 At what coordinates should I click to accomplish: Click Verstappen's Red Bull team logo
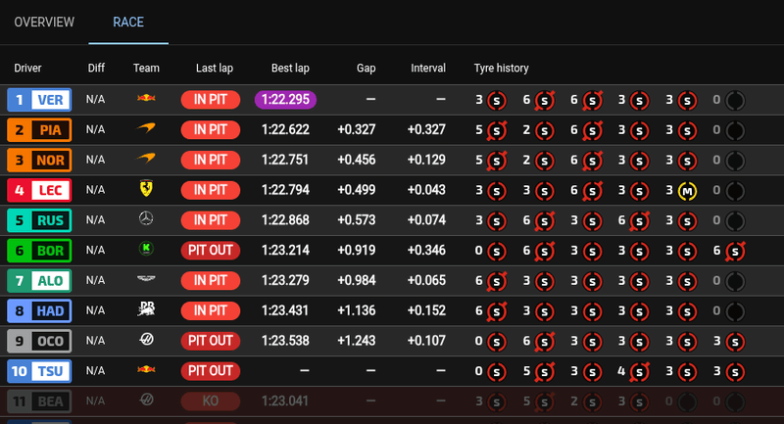click(x=146, y=99)
